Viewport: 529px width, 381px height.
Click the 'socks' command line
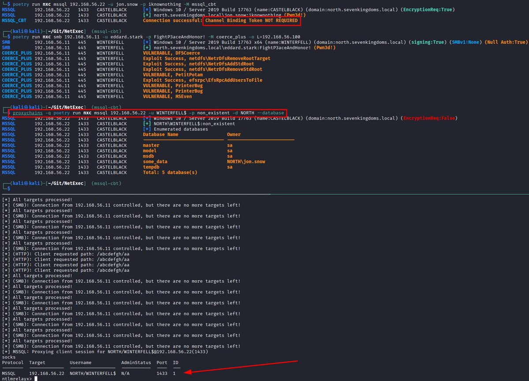pyautogui.click(x=9, y=357)
